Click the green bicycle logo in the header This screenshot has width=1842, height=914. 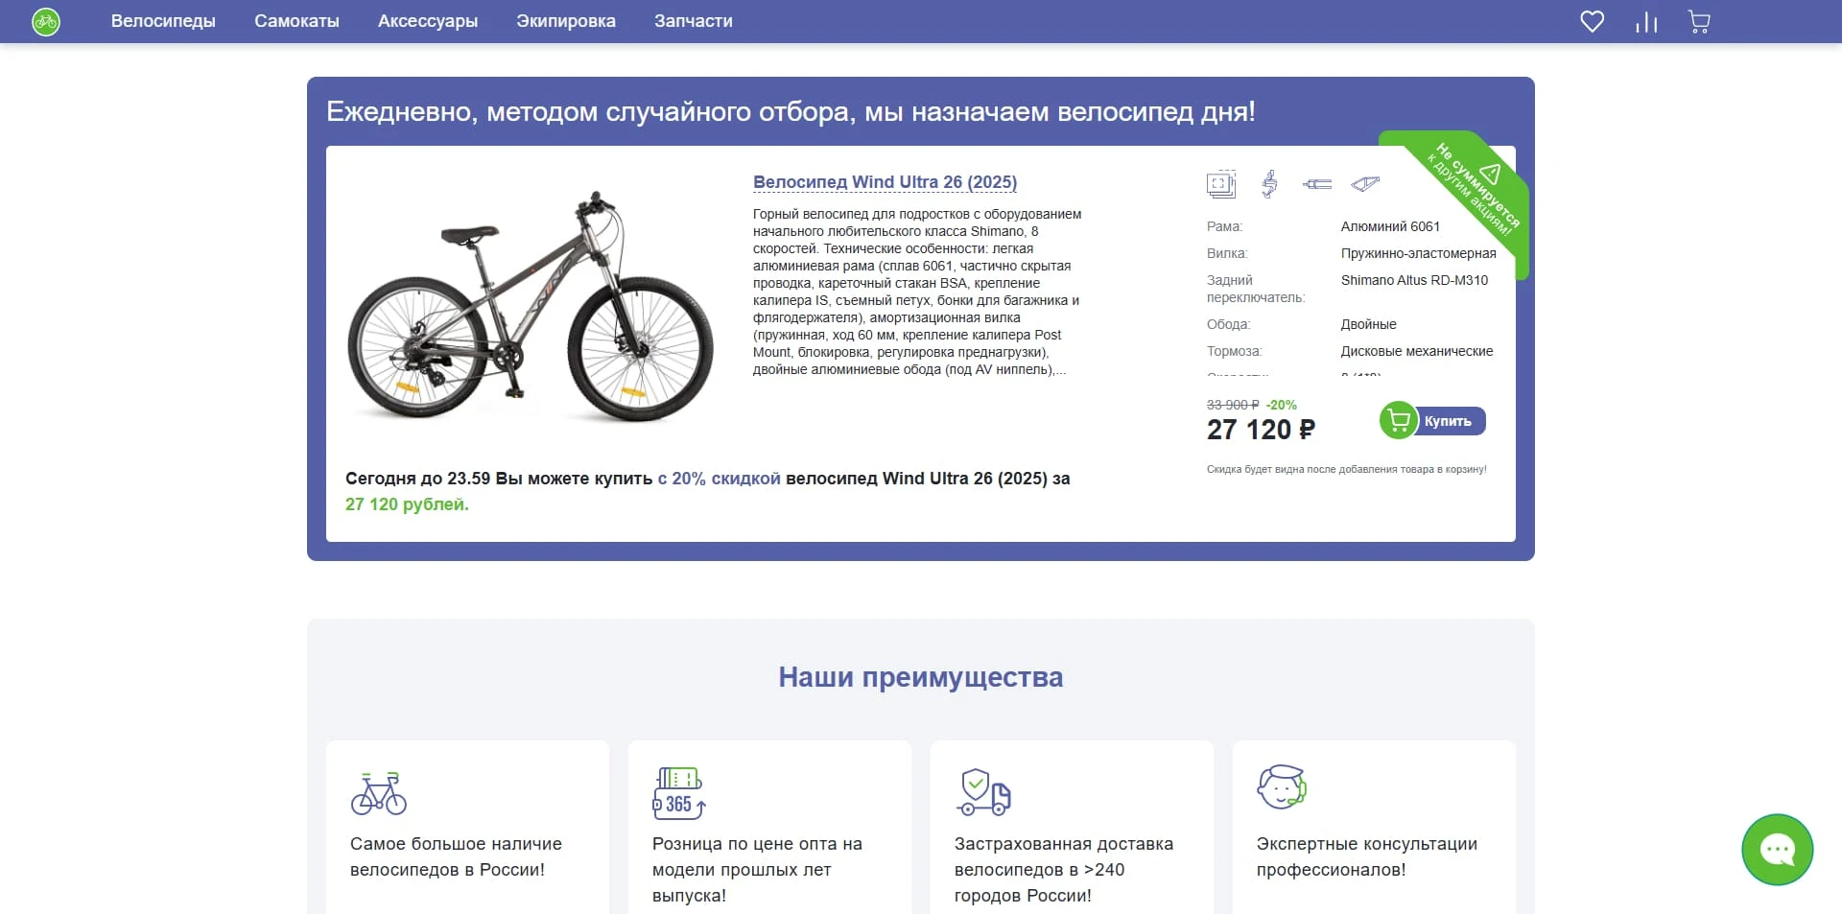coord(46,21)
